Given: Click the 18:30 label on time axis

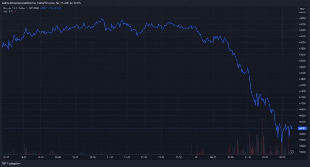Looking at the screenshot, I should coord(6,157).
